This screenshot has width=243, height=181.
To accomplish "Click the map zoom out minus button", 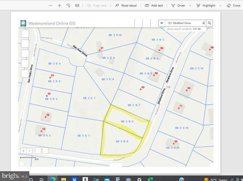I will 29,150.
